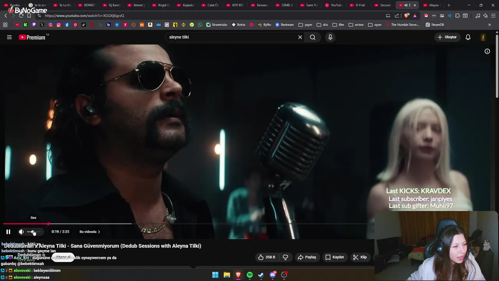Open the account avatar menu
This screenshot has width=499, height=281.
[483, 37]
